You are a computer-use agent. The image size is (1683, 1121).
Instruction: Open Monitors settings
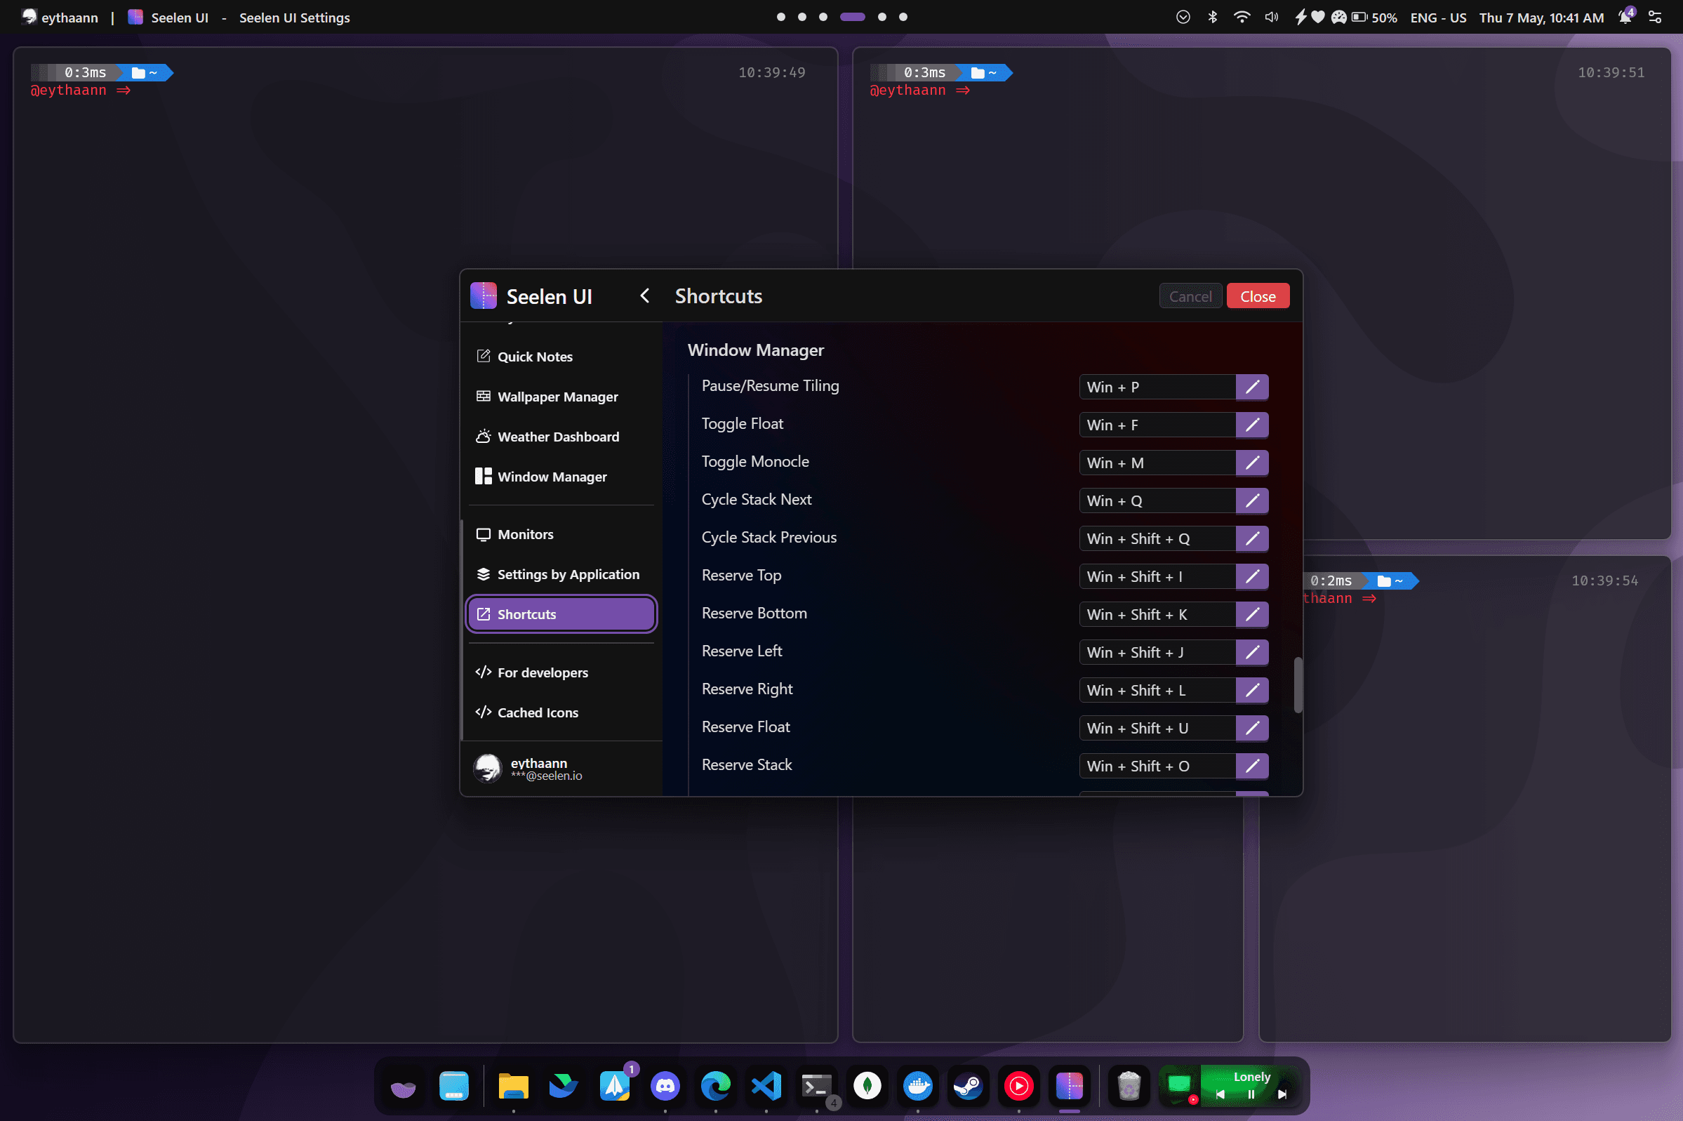point(561,534)
